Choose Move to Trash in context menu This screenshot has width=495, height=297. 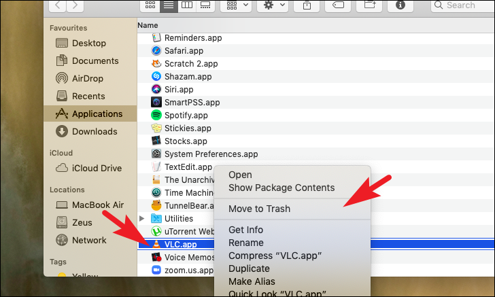(292, 209)
